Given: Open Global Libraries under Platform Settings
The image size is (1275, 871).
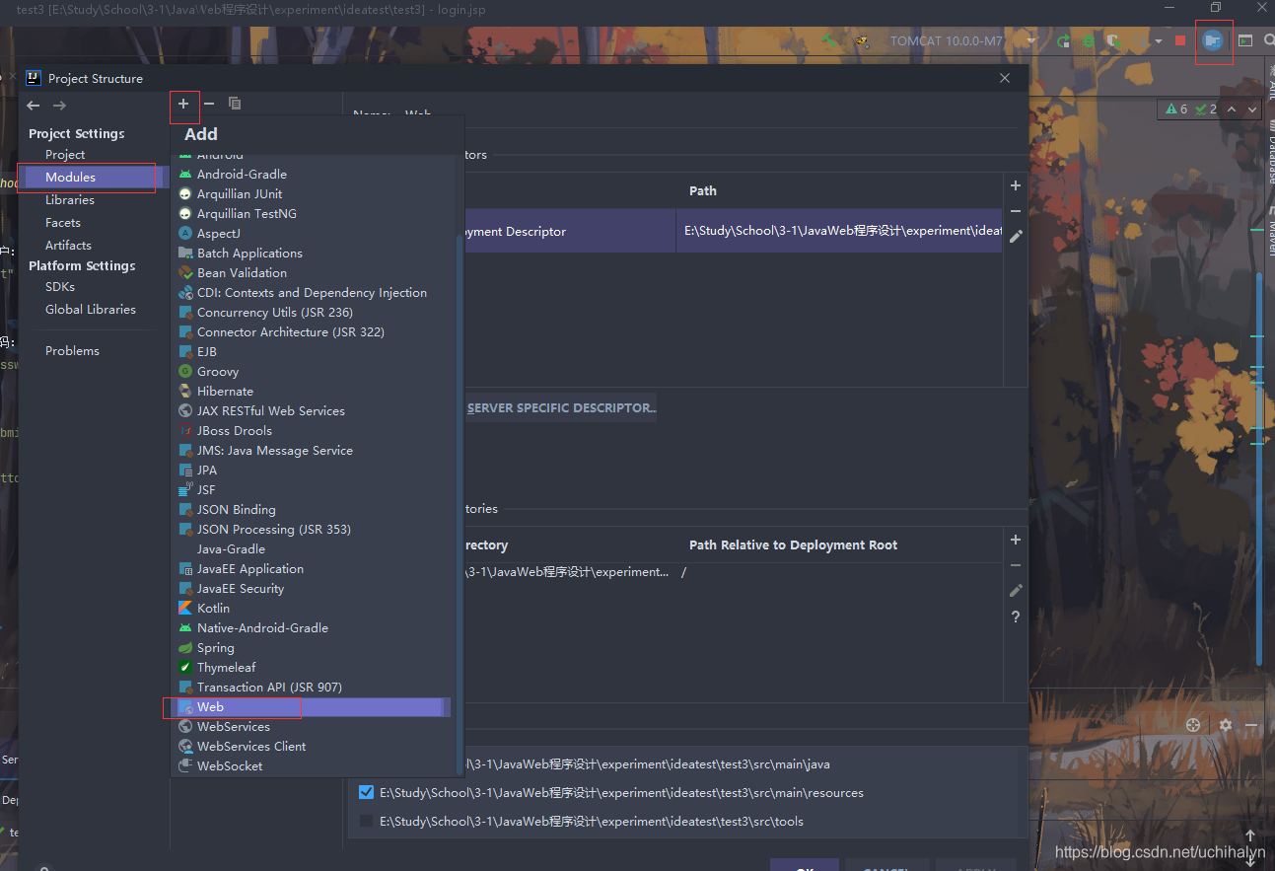Looking at the screenshot, I should [x=91, y=309].
